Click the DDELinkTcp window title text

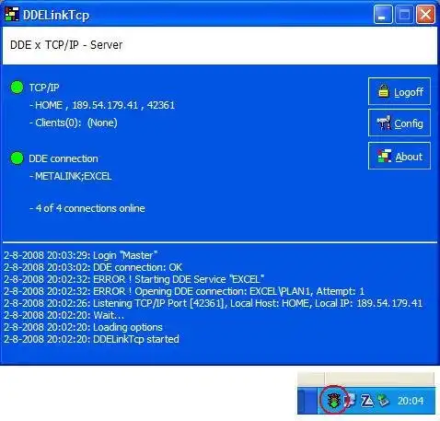56,15
